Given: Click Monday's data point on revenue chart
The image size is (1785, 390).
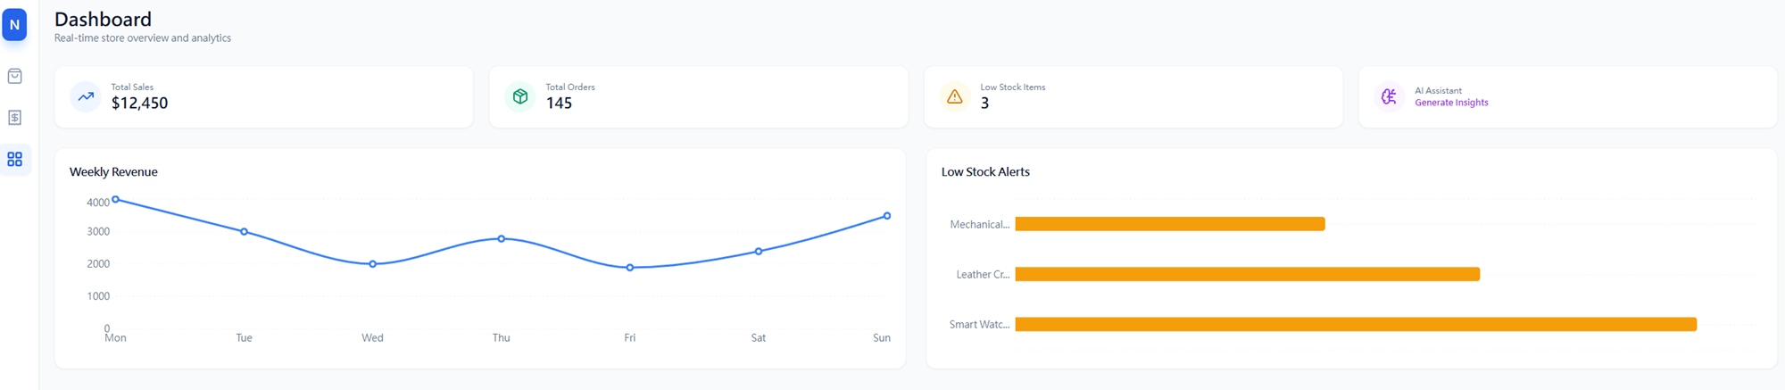Looking at the screenshot, I should click(x=116, y=199).
